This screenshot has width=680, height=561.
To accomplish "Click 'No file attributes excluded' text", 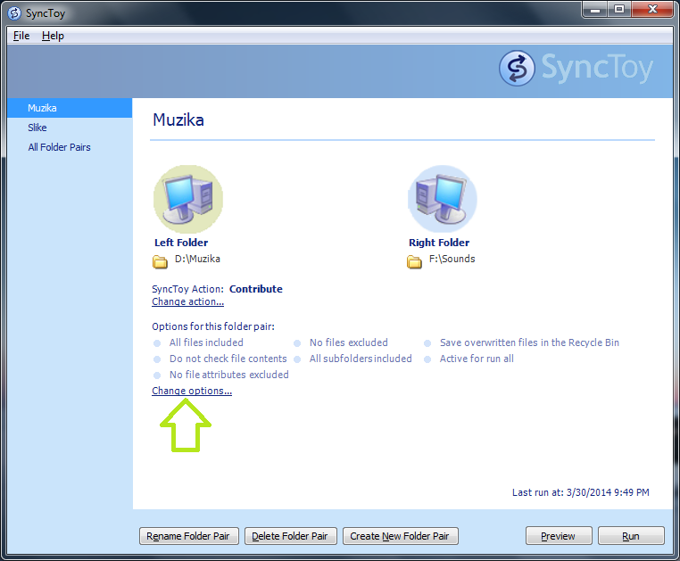I will tap(229, 375).
